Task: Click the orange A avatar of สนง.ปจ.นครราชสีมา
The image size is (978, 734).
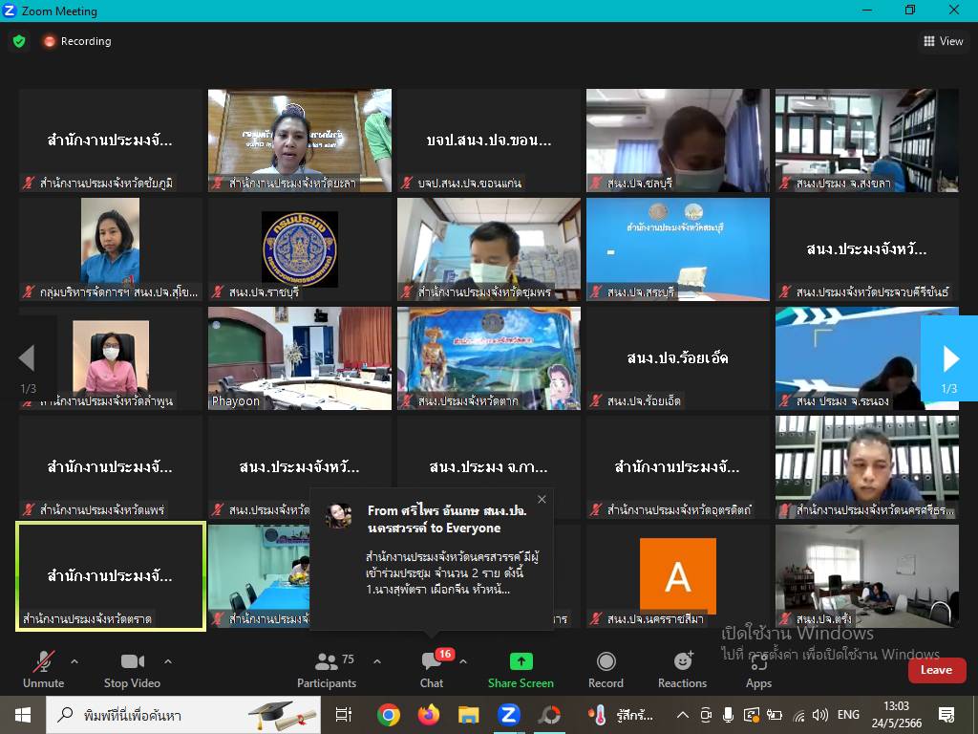Action: coord(678,575)
